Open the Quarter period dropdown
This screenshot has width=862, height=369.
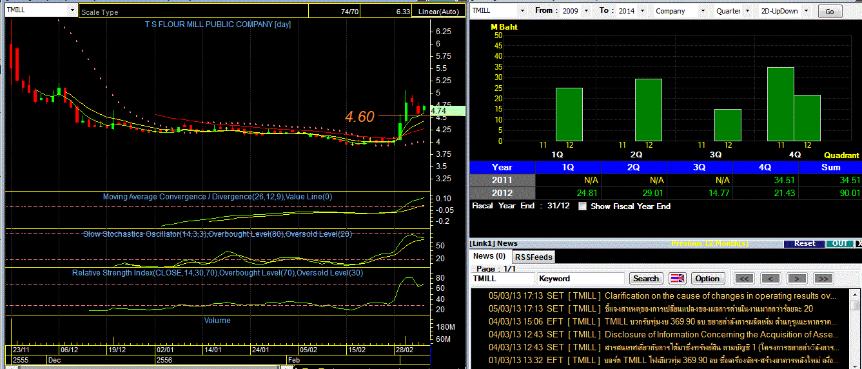(747, 11)
